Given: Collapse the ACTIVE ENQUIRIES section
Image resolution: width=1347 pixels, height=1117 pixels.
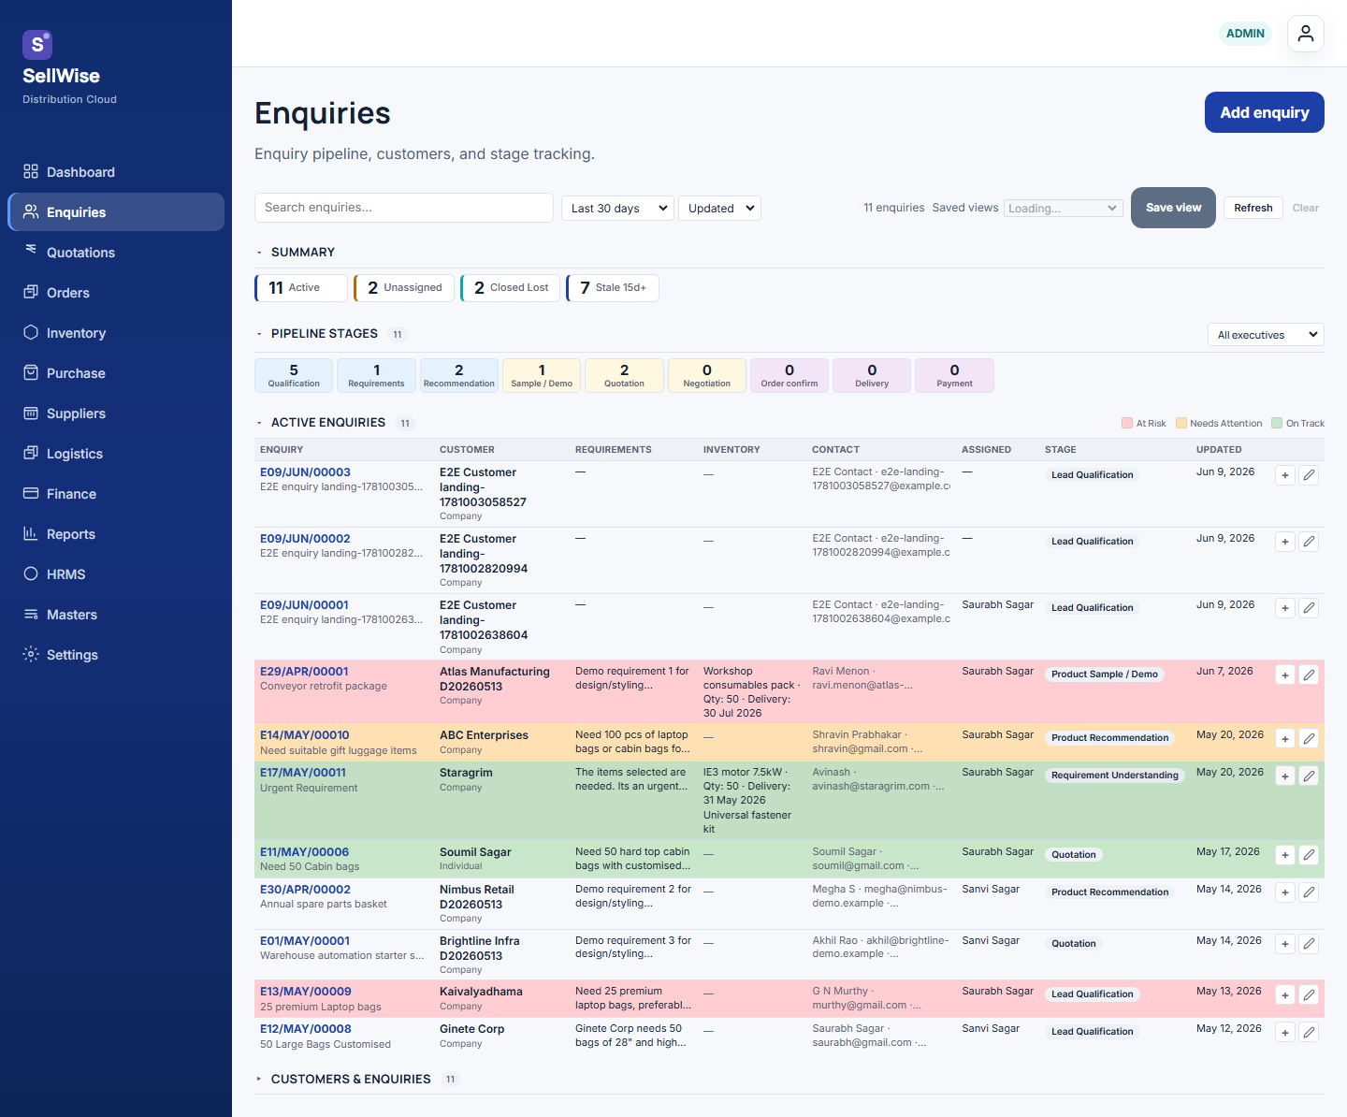Looking at the screenshot, I should coord(259,423).
